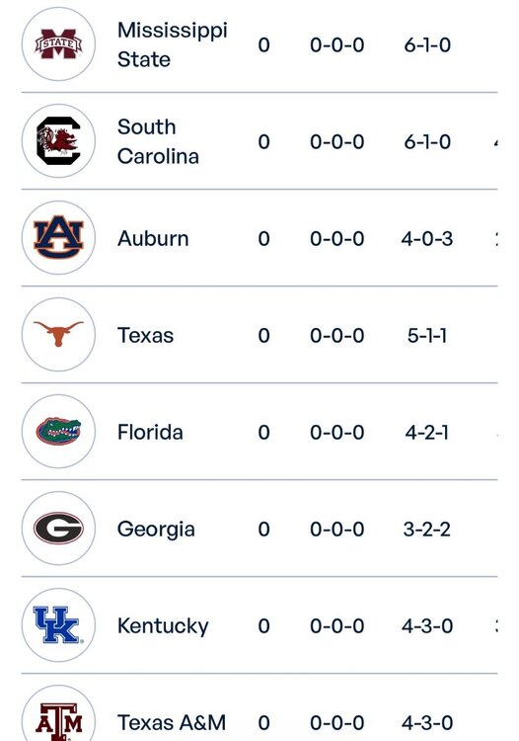Tap the Florida Gators logo
Screen dimensions: 519x741
[x=58, y=432]
